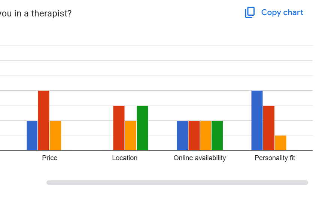Image resolution: width=316 pixels, height=199 pixels.
Task: Click the Price axis label
Action: tap(50, 158)
